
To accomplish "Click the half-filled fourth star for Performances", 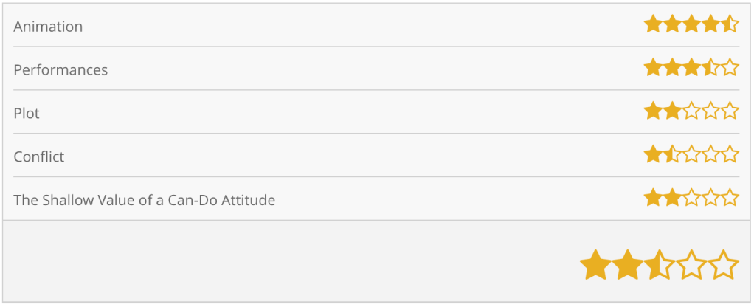I will 710,69.
